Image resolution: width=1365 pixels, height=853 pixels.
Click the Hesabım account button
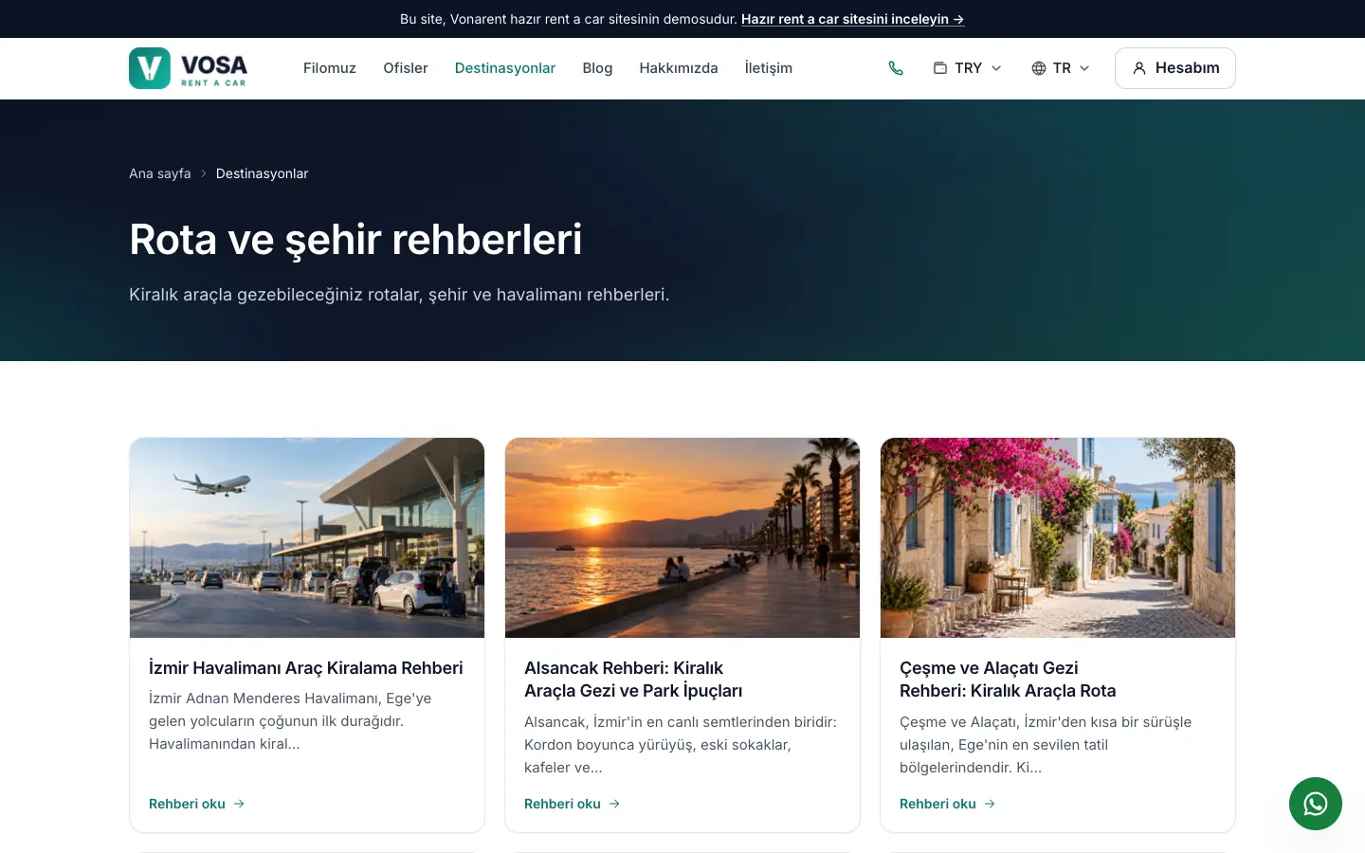pyautogui.click(x=1175, y=68)
